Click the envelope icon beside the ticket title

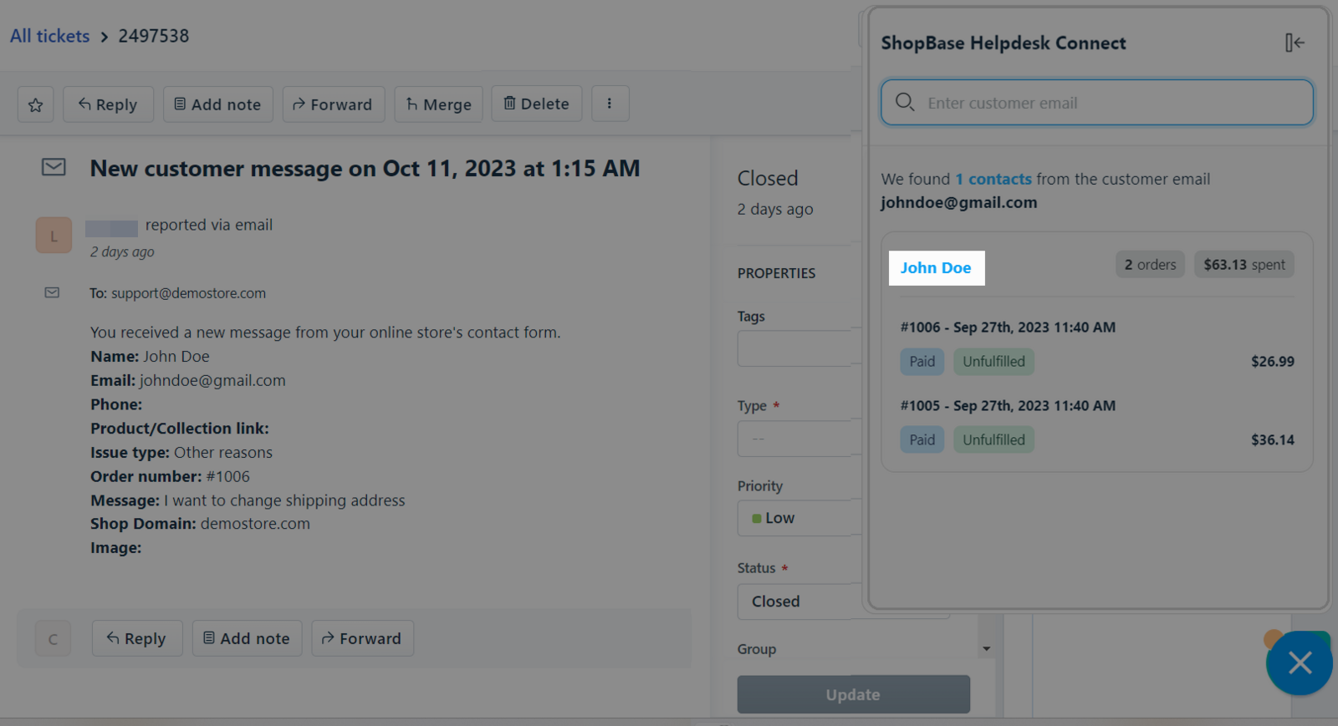pyautogui.click(x=54, y=167)
